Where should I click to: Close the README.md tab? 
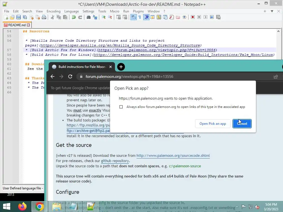coord(28,25)
